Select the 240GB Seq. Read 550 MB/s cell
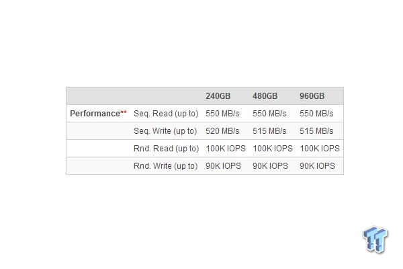Image resolution: width=403 pixels, height=269 pixels. click(222, 114)
